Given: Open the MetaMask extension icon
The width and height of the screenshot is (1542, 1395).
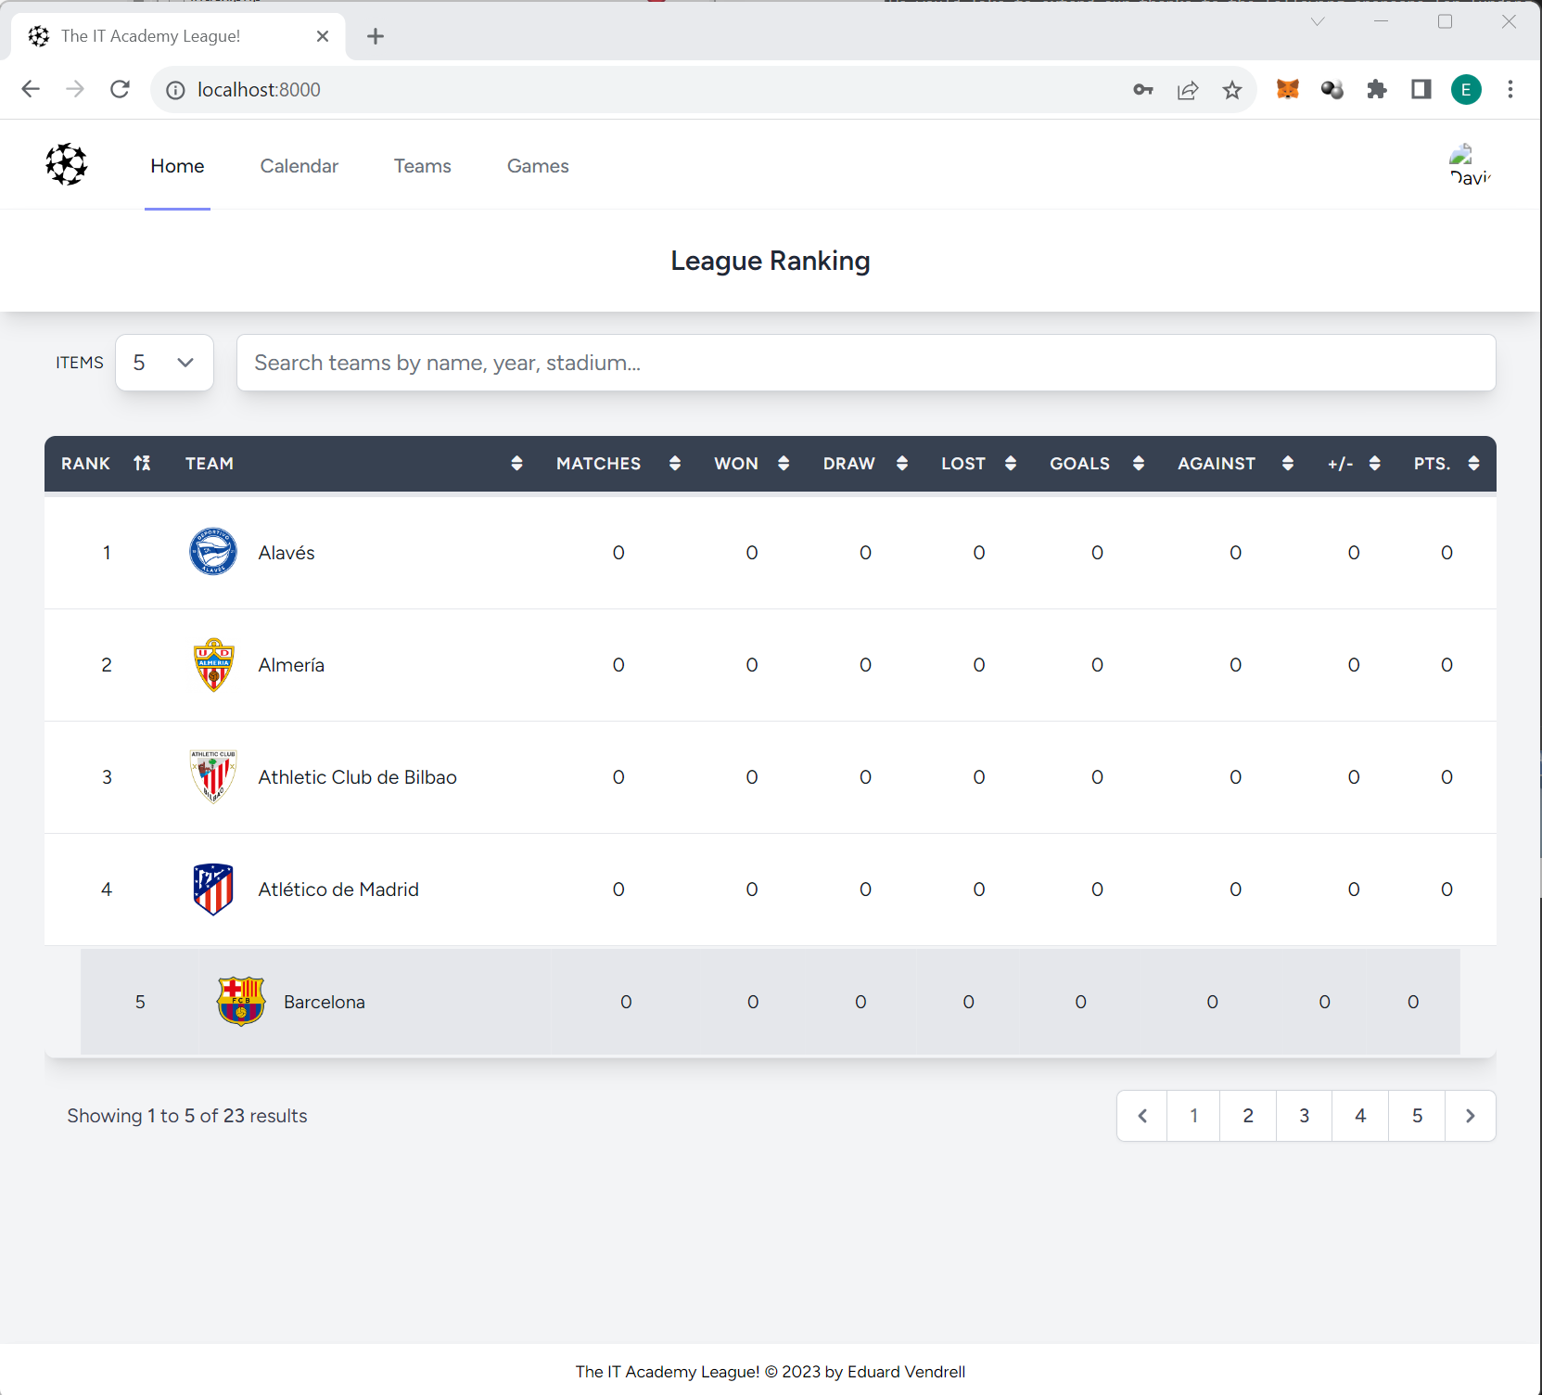Looking at the screenshot, I should click(1287, 89).
